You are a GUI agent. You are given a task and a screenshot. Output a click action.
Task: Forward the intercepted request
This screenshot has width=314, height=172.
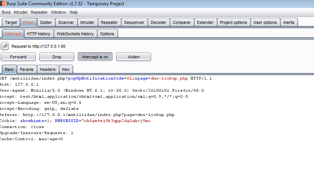(x=18, y=57)
